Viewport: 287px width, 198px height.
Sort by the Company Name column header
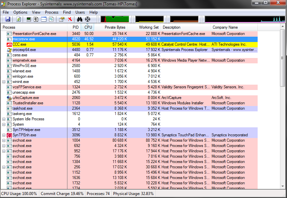pyautogui.click(x=234, y=27)
